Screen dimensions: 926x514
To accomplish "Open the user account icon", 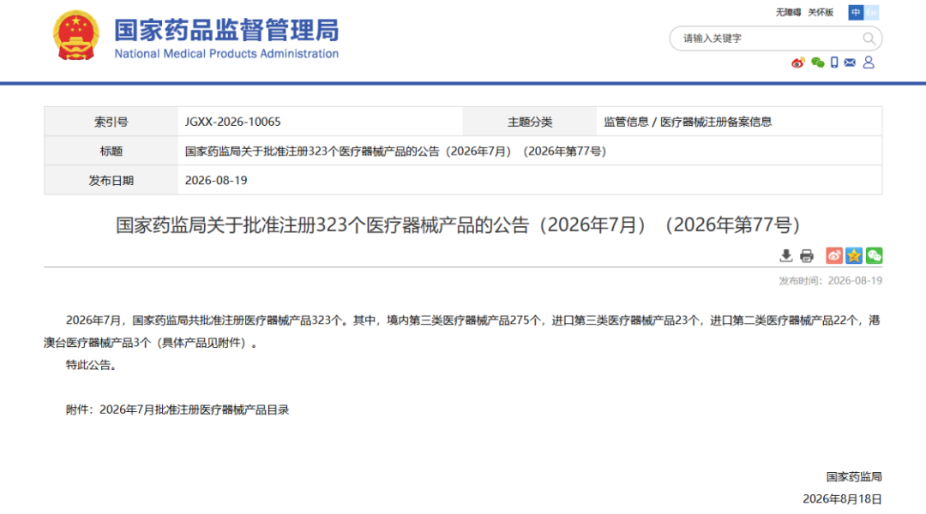I will tap(869, 63).
